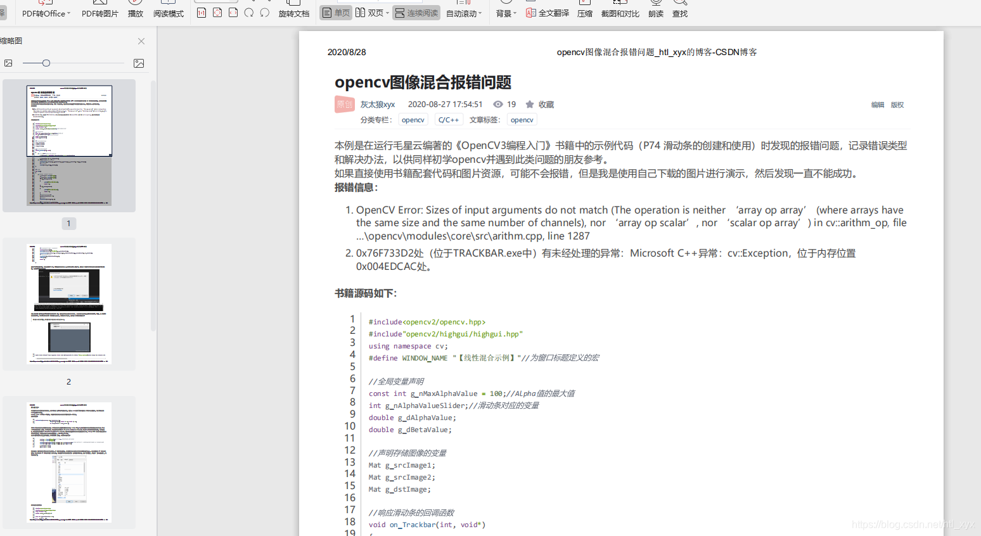The height and width of the screenshot is (536, 981).
Task: Click code line void on_Trackbar(int, void*)
Action: click(427, 525)
